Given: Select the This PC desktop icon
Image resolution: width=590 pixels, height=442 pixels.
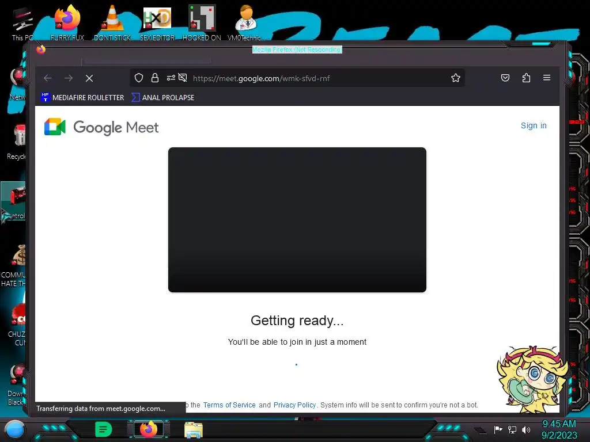Looking at the screenshot, I should point(22,23).
